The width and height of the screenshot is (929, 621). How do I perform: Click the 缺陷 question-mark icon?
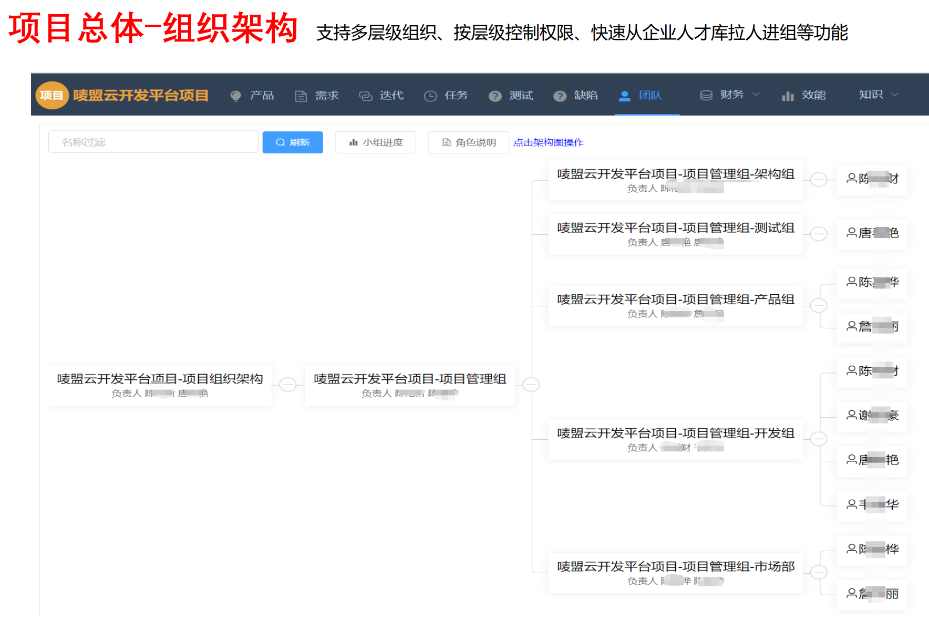[x=560, y=96]
